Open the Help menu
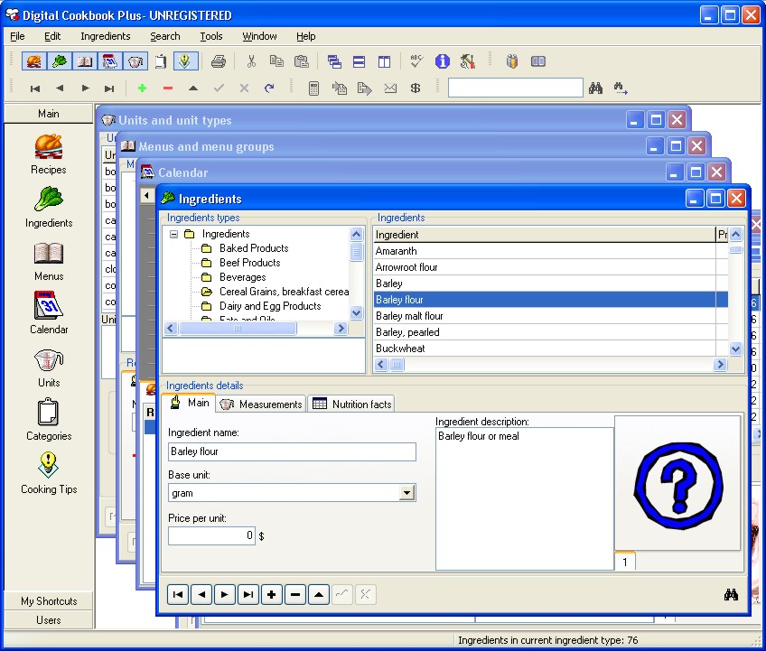This screenshot has width=766, height=651. click(x=306, y=36)
